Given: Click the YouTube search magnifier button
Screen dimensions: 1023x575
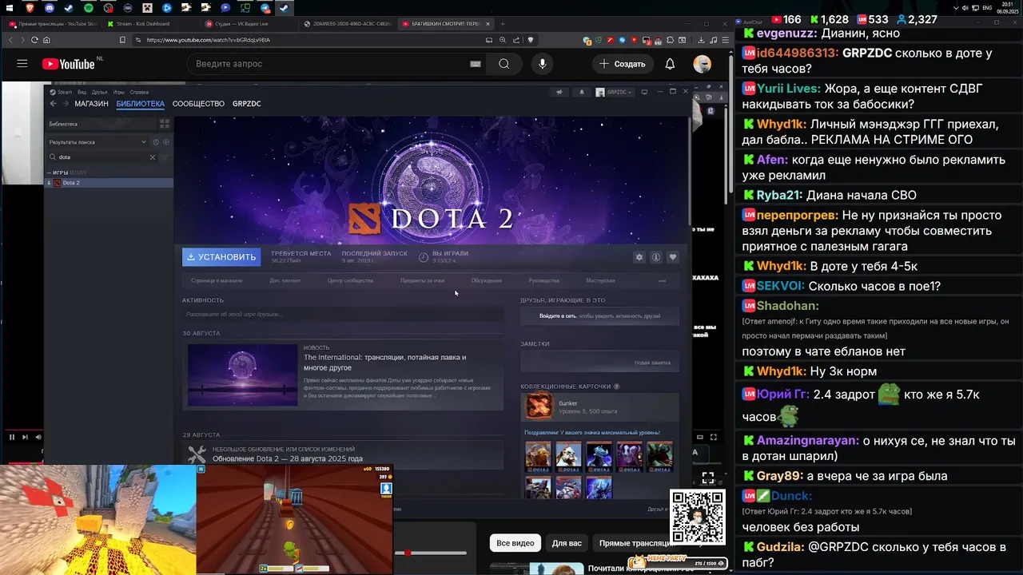Looking at the screenshot, I should pyautogui.click(x=504, y=64).
